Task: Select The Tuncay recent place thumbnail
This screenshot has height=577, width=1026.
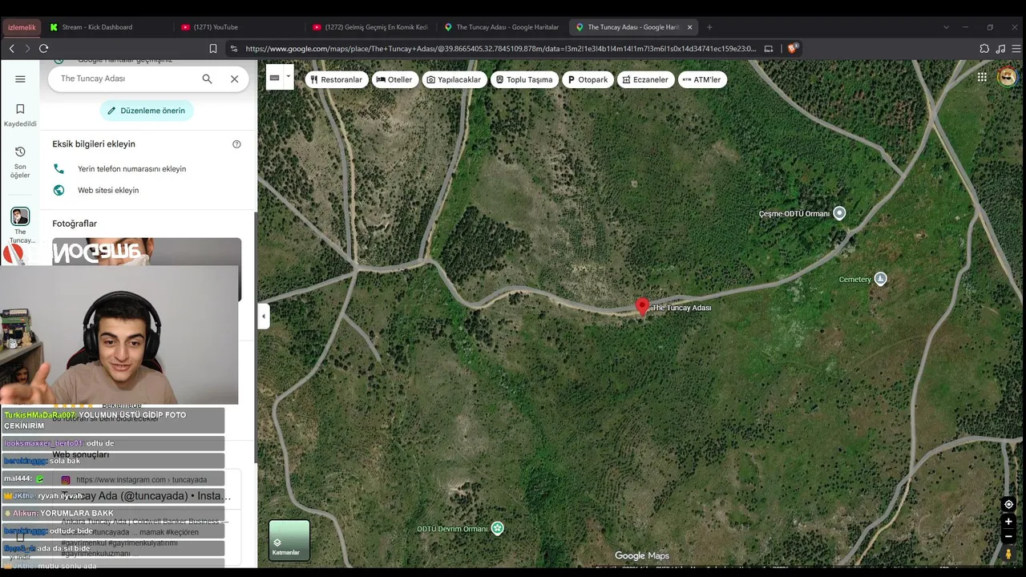Action: click(20, 216)
